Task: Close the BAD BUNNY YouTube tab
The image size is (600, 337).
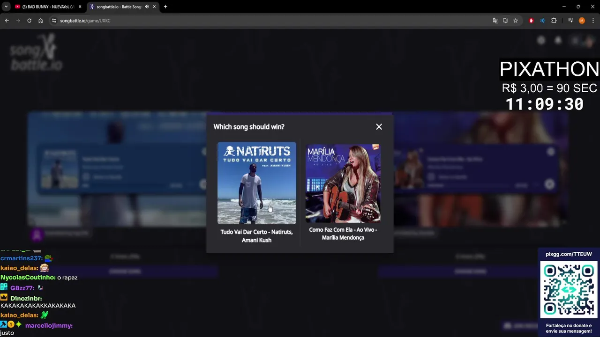Action: click(x=80, y=7)
